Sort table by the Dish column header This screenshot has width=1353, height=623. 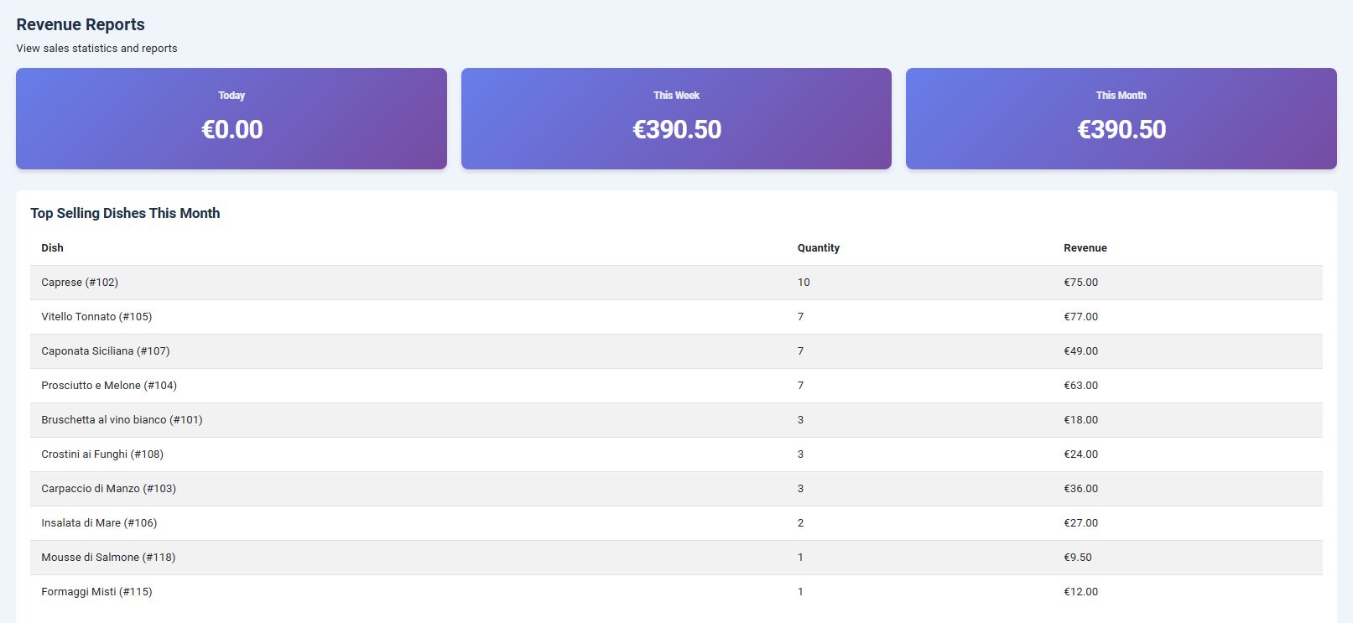[52, 247]
